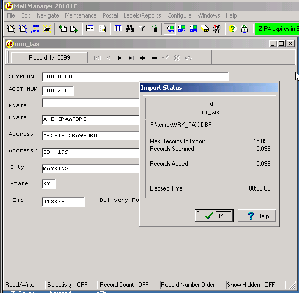This screenshot has width=299, height=293.
Task: Click the Zip field 41837-
Action: pyautogui.click(x=63, y=202)
